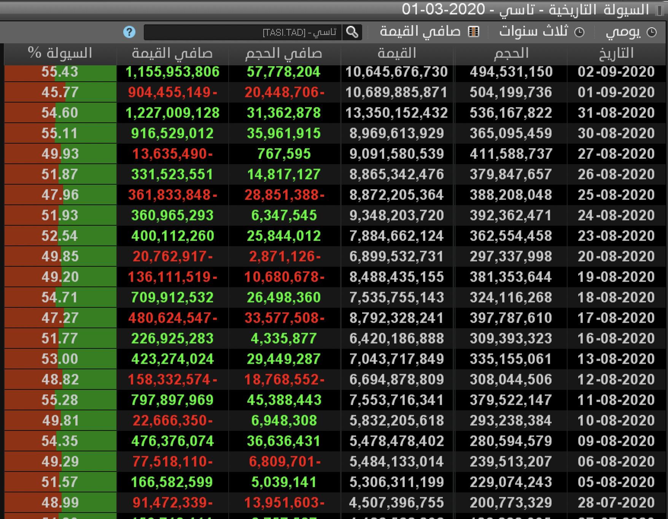
Task: Sort by the القيمة column header
Action: point(396,53)
